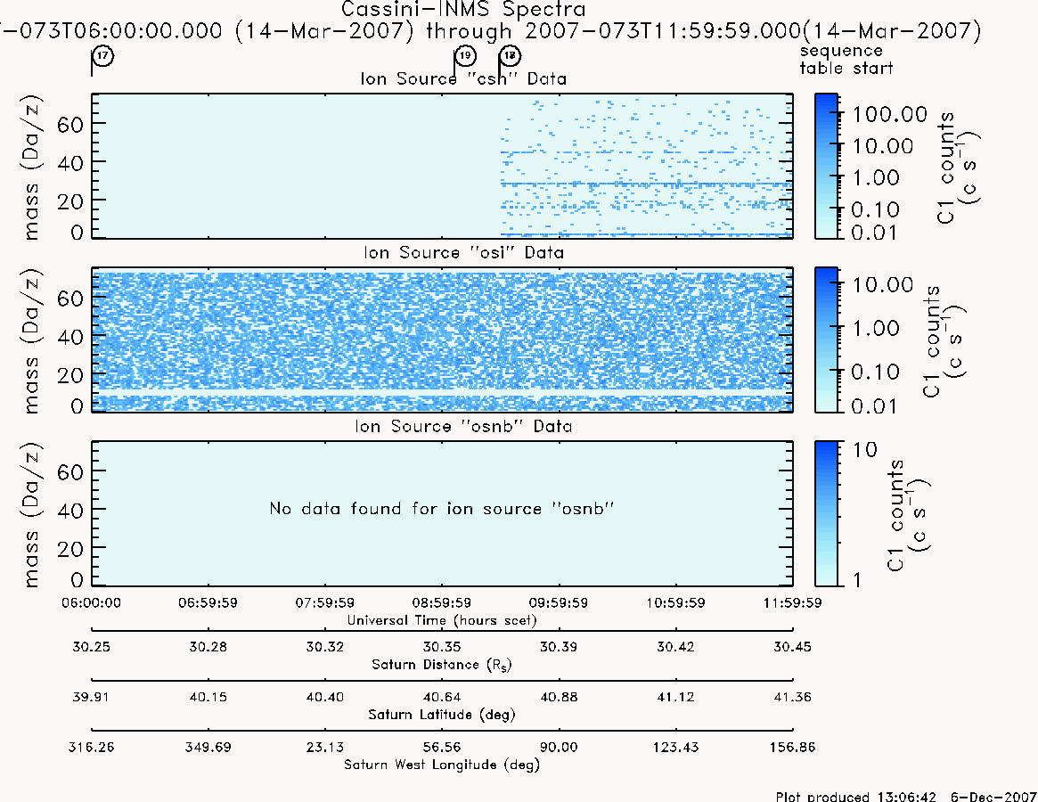
Task: Click the 'Saturn Distance (Rs)' axis label
Action: (x=442, y=665)
